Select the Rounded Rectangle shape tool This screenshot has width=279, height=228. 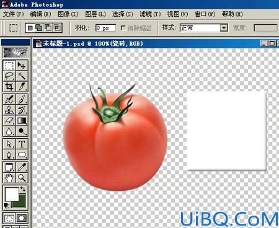[x=22, y=154]
